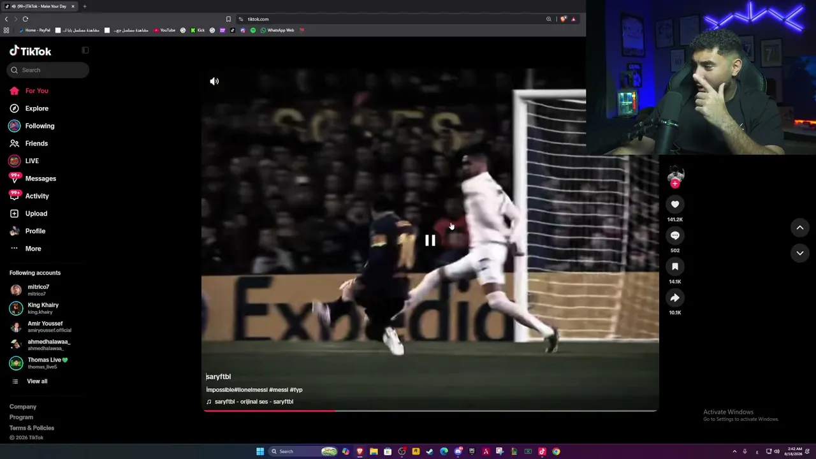This screenshot has height=459, width=816.
Task: Open the Friends page
Action: point(29,143)
